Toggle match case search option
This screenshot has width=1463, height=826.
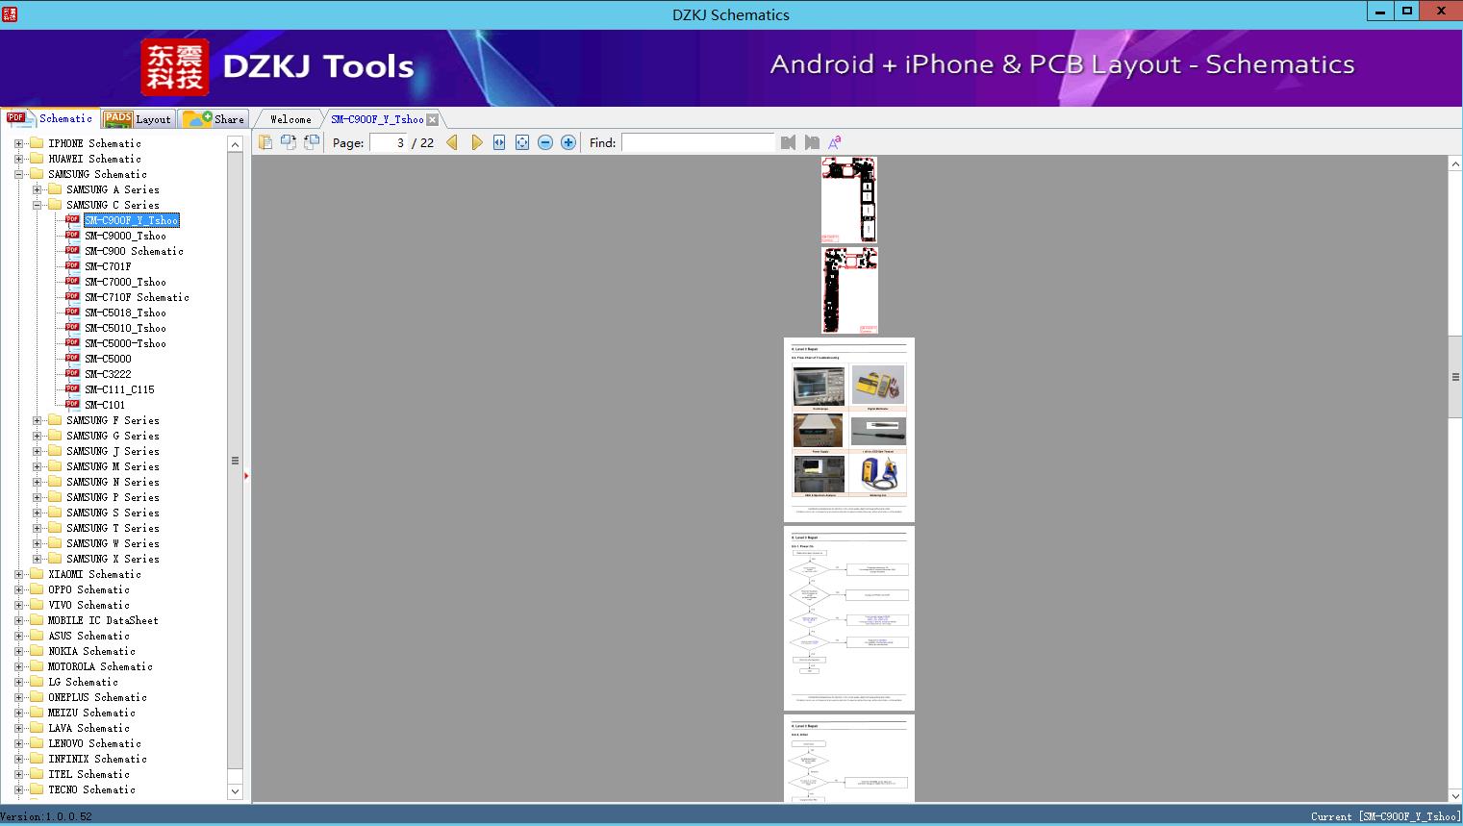coord(835,142)
